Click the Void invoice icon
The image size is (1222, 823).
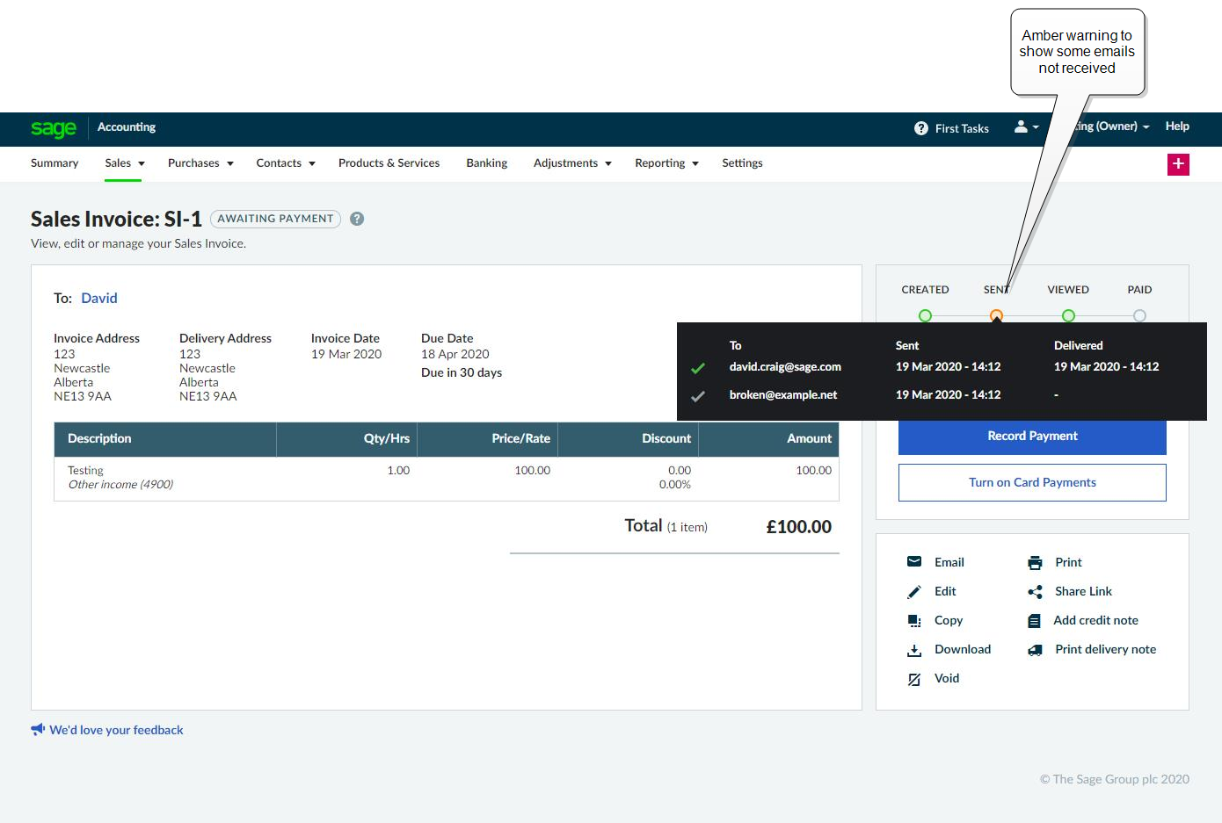coord(914,679)
